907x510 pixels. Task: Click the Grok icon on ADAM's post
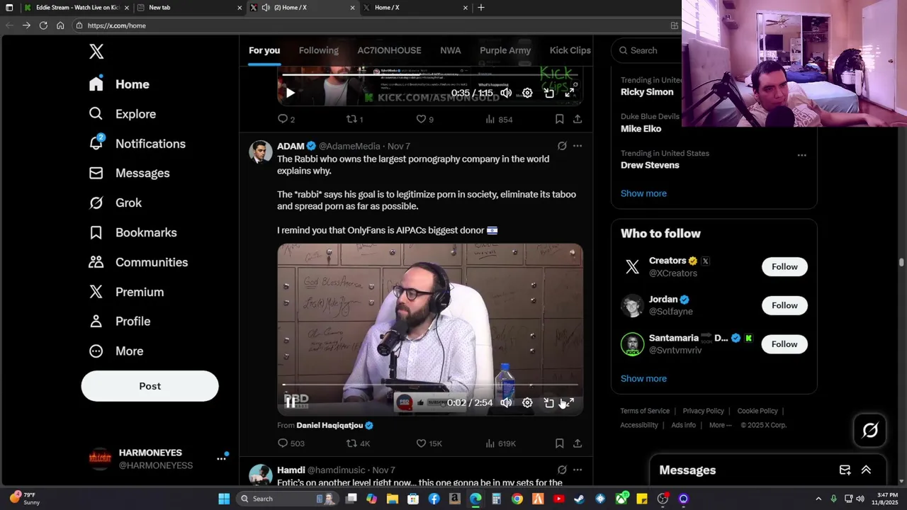pyautogui.click(x=562, y=146)
